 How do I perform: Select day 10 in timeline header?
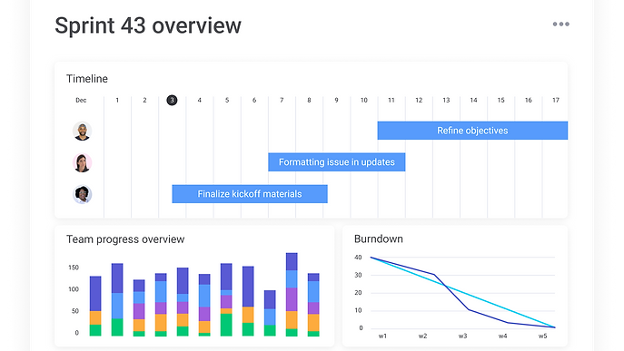pos(363,100)
